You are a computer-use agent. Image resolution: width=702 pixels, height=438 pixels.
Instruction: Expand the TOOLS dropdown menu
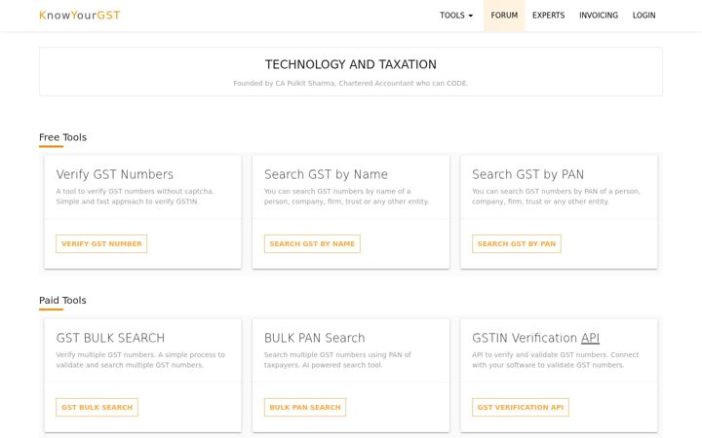pyautogui.click(x=456, y=16)
